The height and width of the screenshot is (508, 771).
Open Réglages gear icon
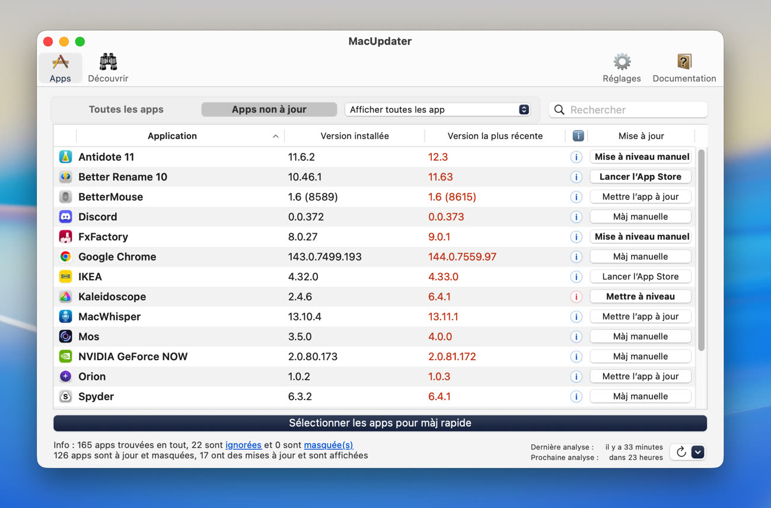coord(622,62)
